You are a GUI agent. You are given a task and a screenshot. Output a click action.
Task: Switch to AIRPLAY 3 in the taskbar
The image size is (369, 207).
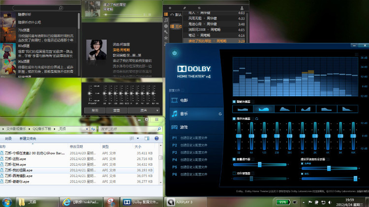tap(186, 202)
